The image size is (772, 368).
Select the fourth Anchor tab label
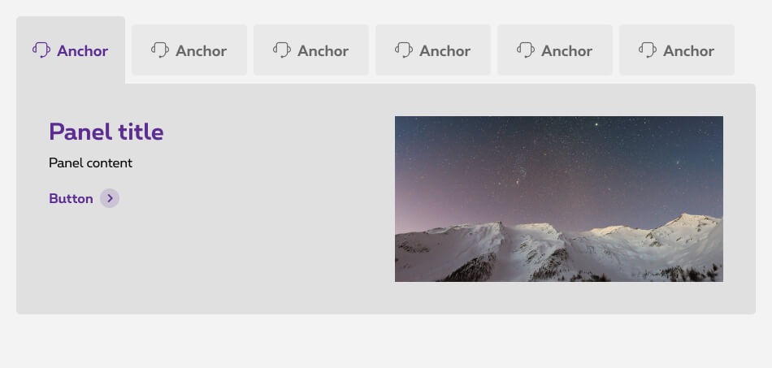coord(445,51)
